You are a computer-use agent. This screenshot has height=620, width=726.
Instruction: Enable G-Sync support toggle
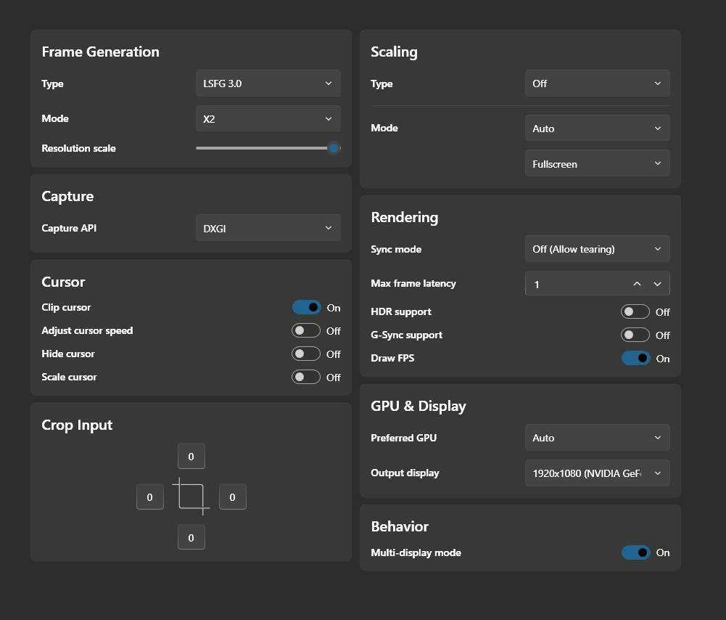pos(635,335)
